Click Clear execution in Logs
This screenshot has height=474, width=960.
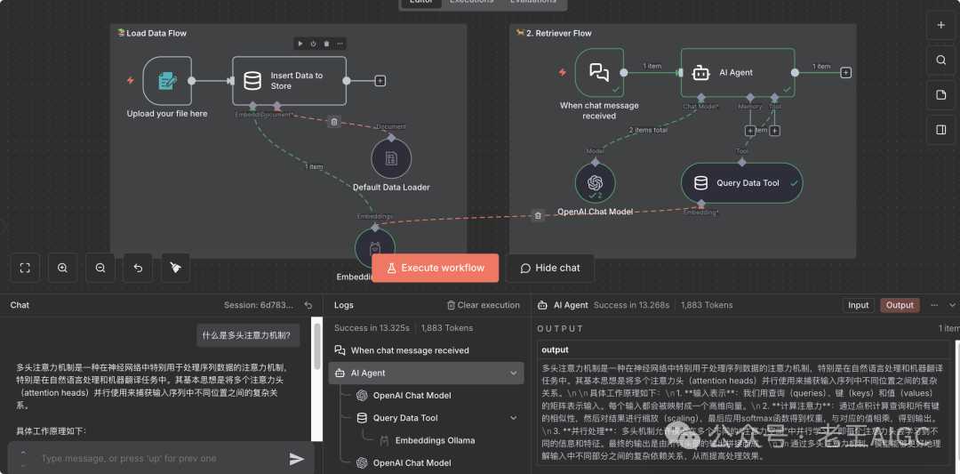[x=484, y=305]
